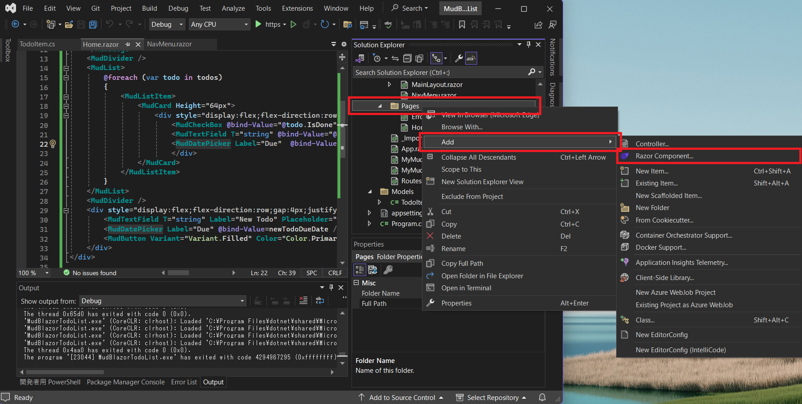The height and width of the screenshot is (404, 802).
Task: Open the wrench Properties icon in Solution Explorer
Action: (458, 58)
